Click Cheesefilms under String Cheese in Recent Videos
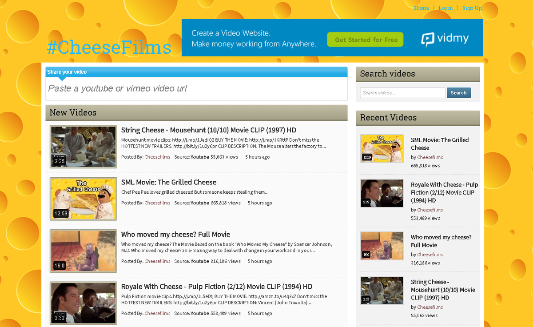Screen dimensions: 533x327 click(430, 307)
